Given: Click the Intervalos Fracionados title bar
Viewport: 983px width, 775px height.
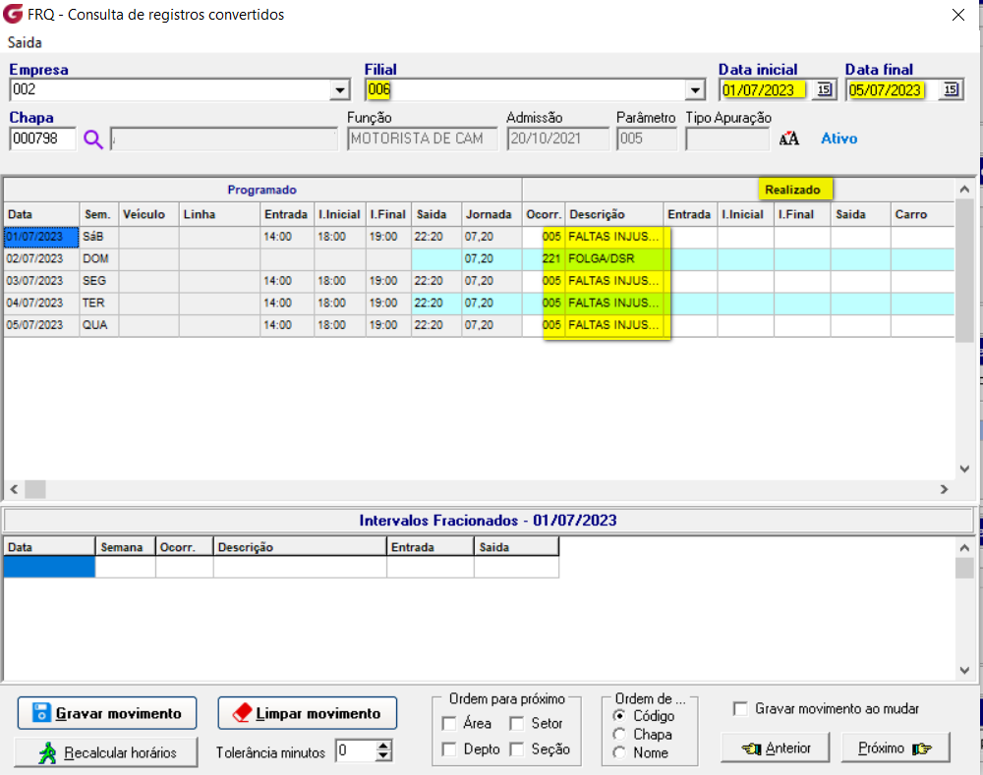Looking at the screenshot, I should point(488,521).
